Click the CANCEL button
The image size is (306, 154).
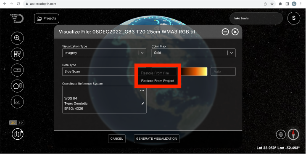117,138
